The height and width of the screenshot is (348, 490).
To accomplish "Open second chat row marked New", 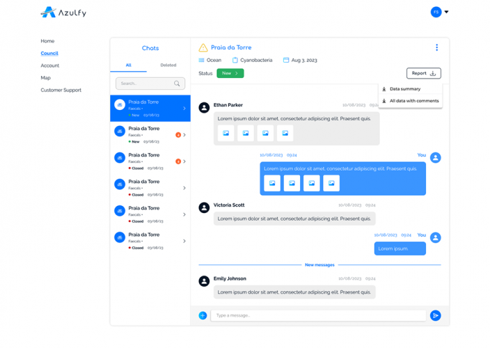I will [150, 134].
